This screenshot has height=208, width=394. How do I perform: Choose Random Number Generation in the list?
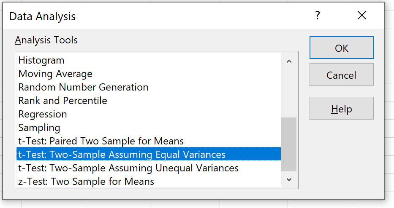coord(83,88)
